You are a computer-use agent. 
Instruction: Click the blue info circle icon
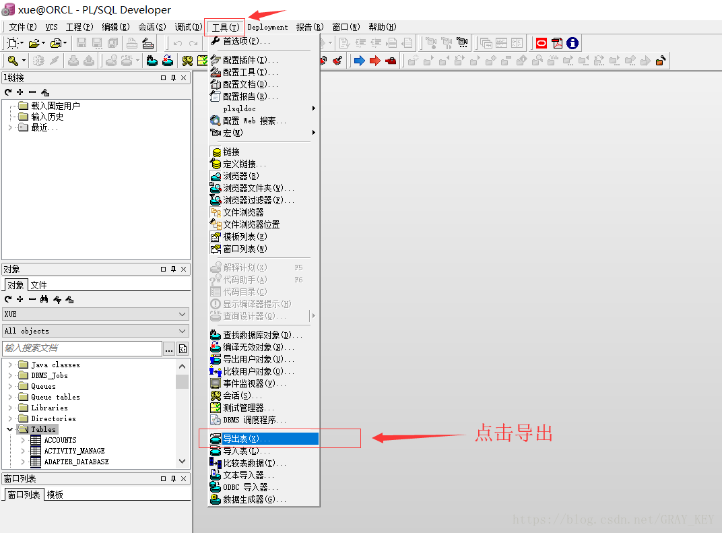point(572,43)
